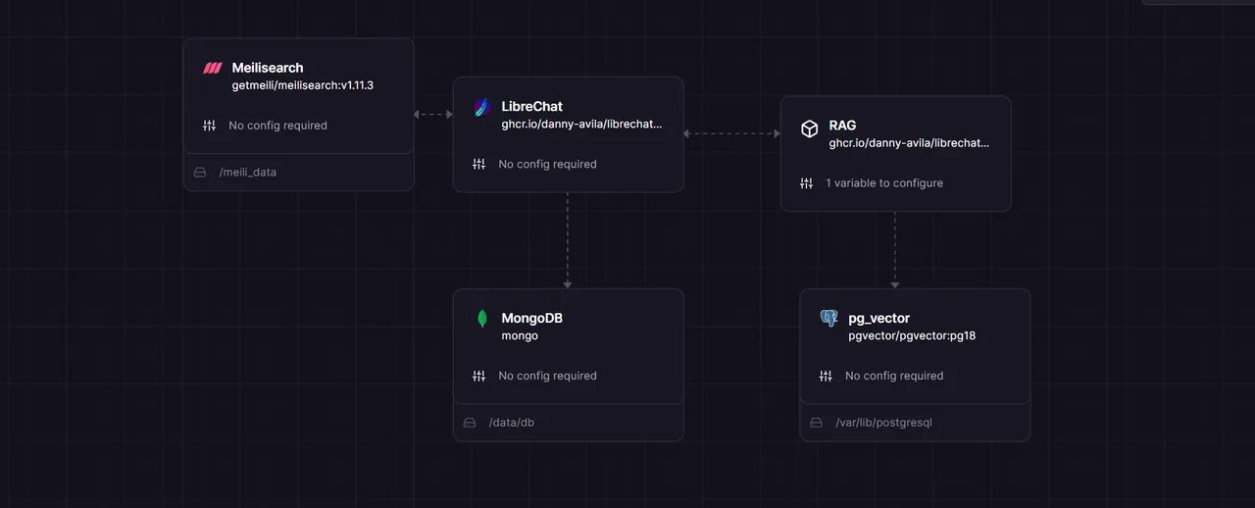Select the MongoDB service title
The width and height of the screenshot is (1255, 508).
tap(532, 318)
